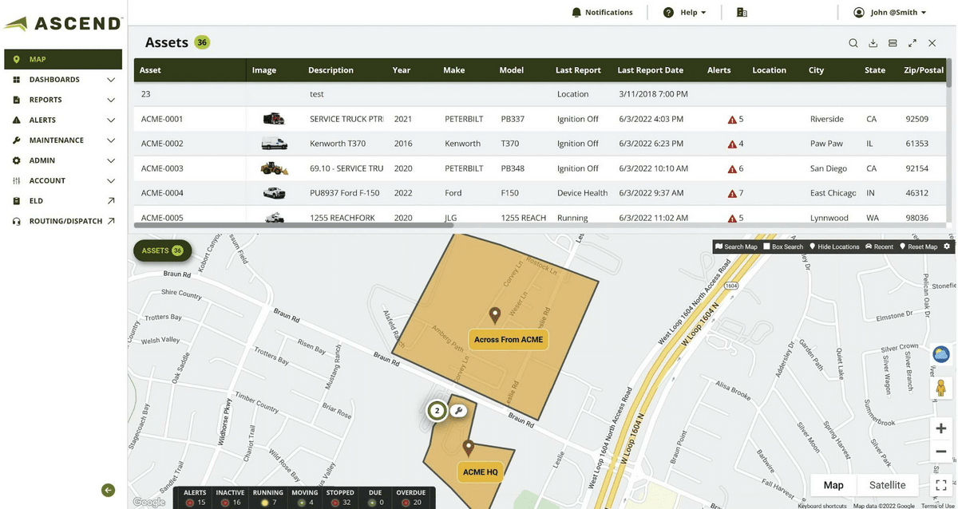
Task: Switch map to Satellite view
Action: click(x=887, y=485)
